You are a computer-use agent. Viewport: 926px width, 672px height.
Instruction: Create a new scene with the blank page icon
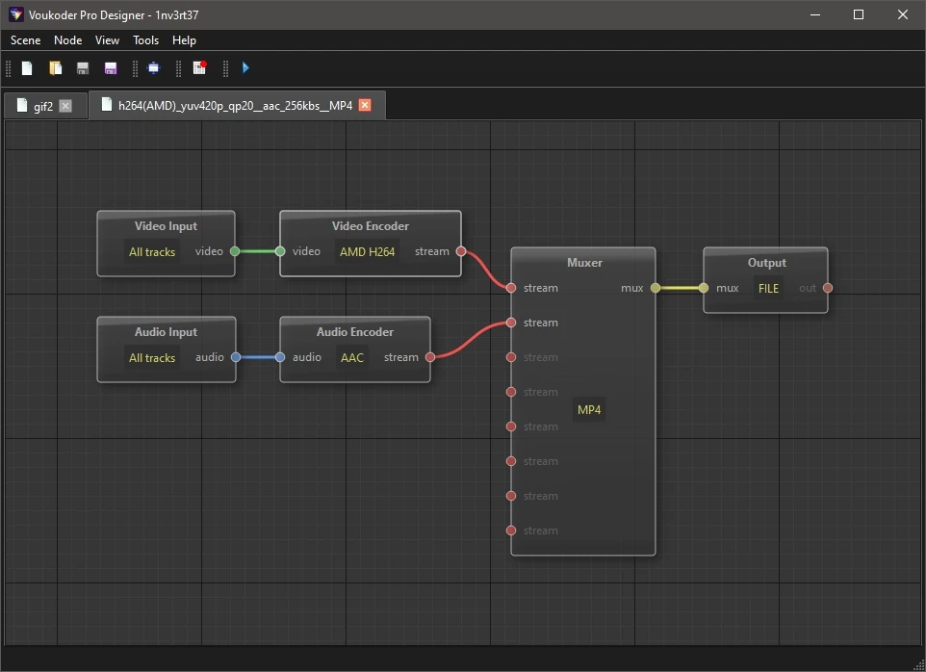(27, 68)
